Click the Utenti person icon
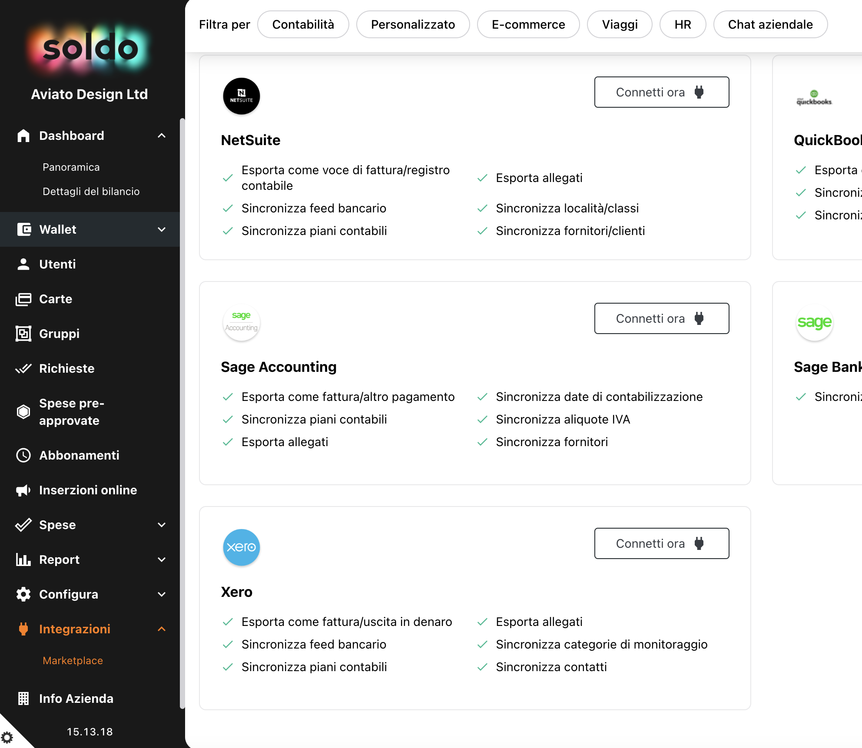Viewport: 862px width, 748px height. [23, 264]
